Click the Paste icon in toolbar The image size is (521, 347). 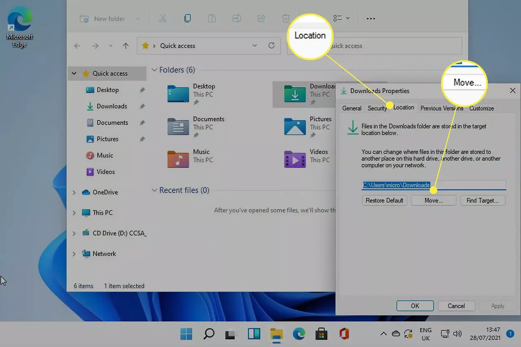(212, 18)
